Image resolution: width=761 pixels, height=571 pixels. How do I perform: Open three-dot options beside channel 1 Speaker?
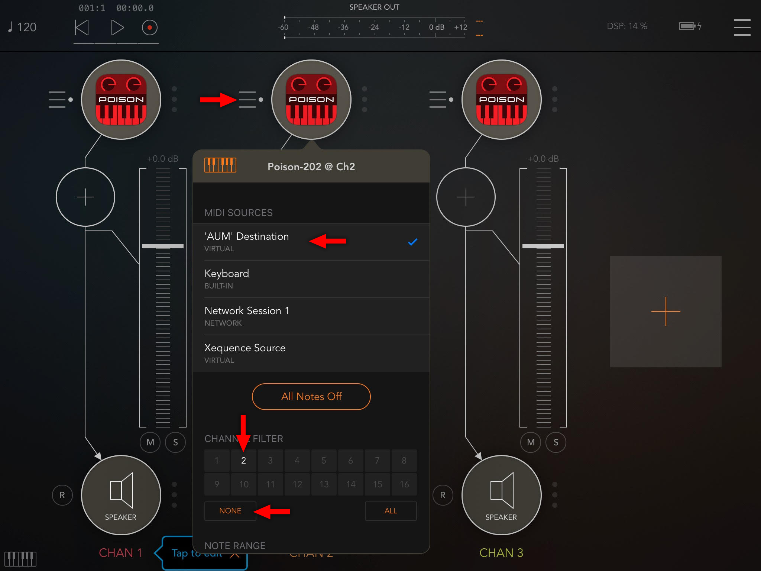[174, 495]
